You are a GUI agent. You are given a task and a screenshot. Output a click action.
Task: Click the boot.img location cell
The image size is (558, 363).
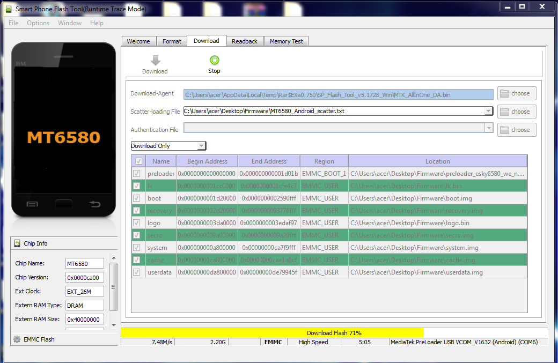click(438, 198)
